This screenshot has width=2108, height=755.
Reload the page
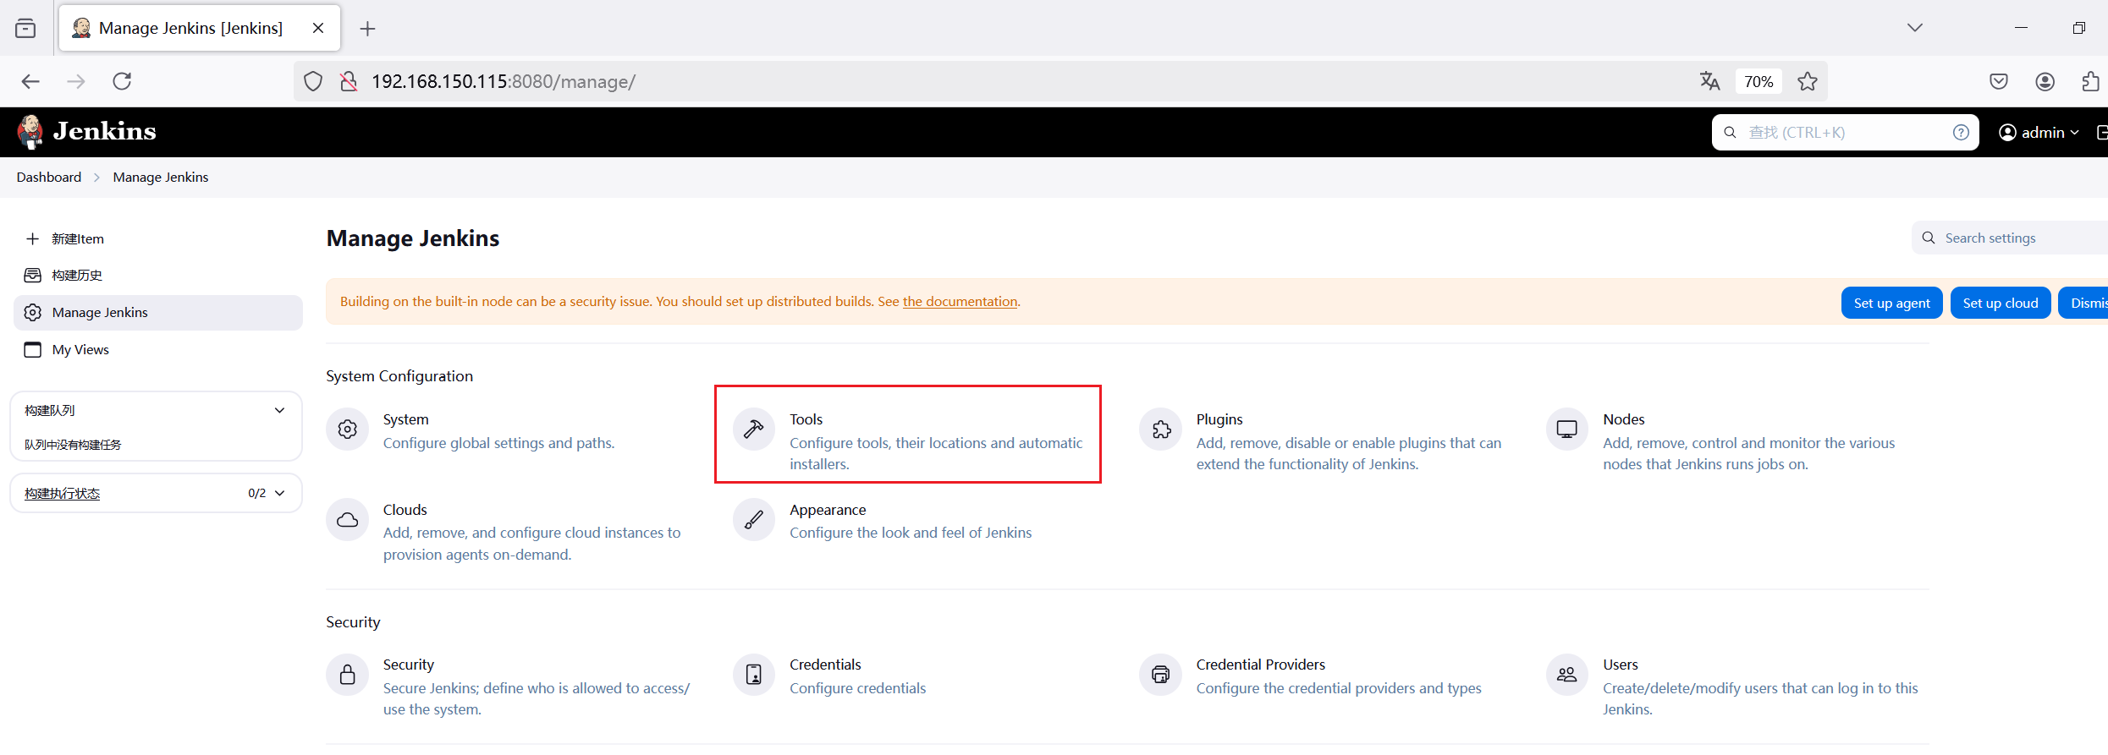coord(122,81)
